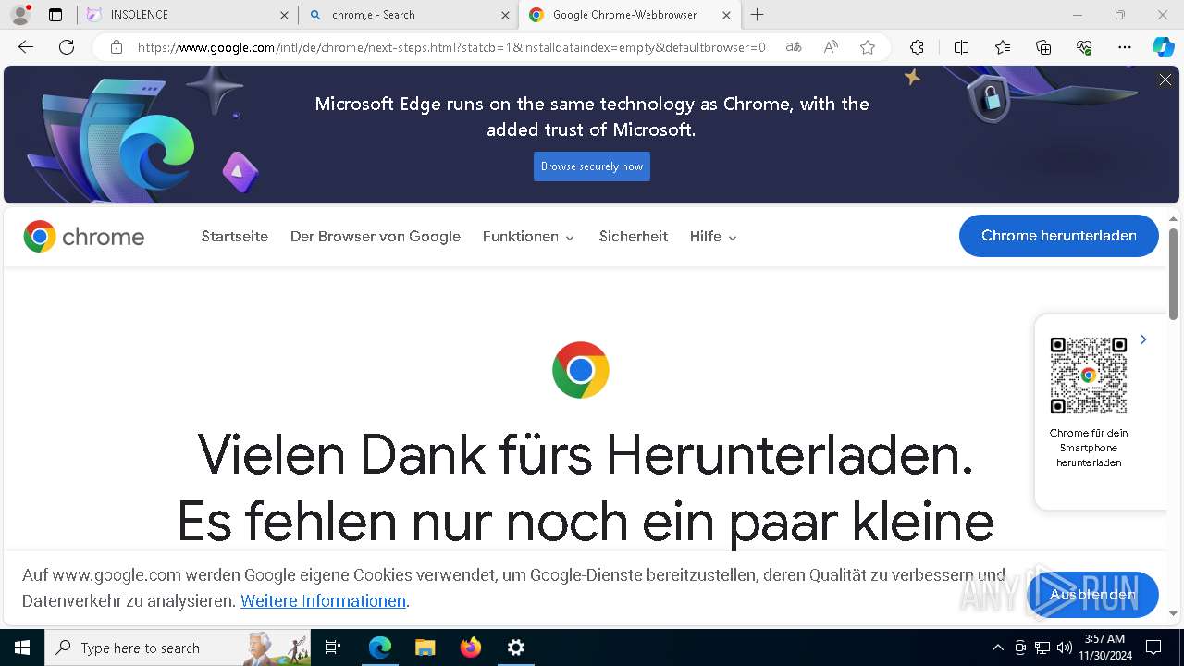
Task: Go back to the previous page
Action: pos(26,47)
